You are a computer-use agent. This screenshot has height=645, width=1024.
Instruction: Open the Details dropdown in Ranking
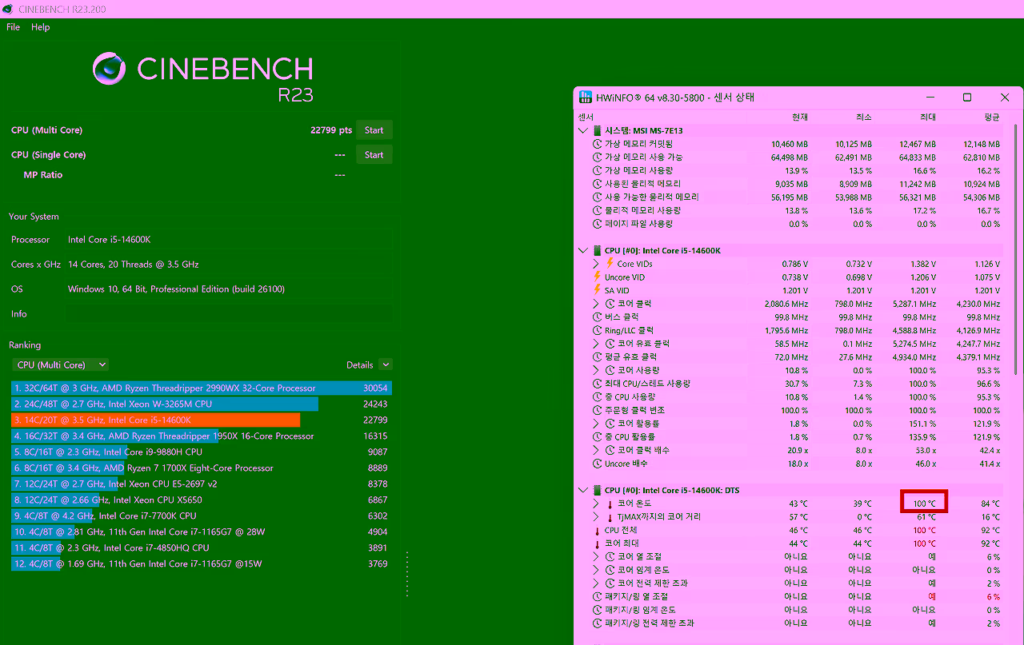[385, 364]
